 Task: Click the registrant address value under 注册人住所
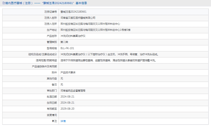pyautogui.click(x=90, y=24)
